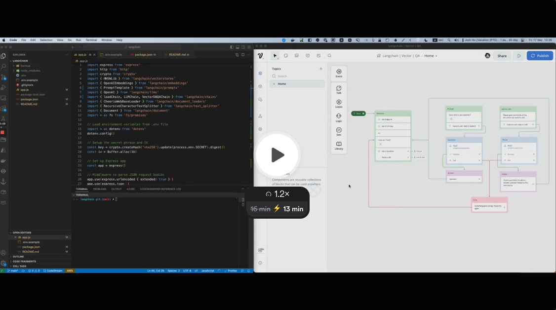Open the Search panel in VS Code
This screenshot has height=310, width=556.
pos(3,66)
